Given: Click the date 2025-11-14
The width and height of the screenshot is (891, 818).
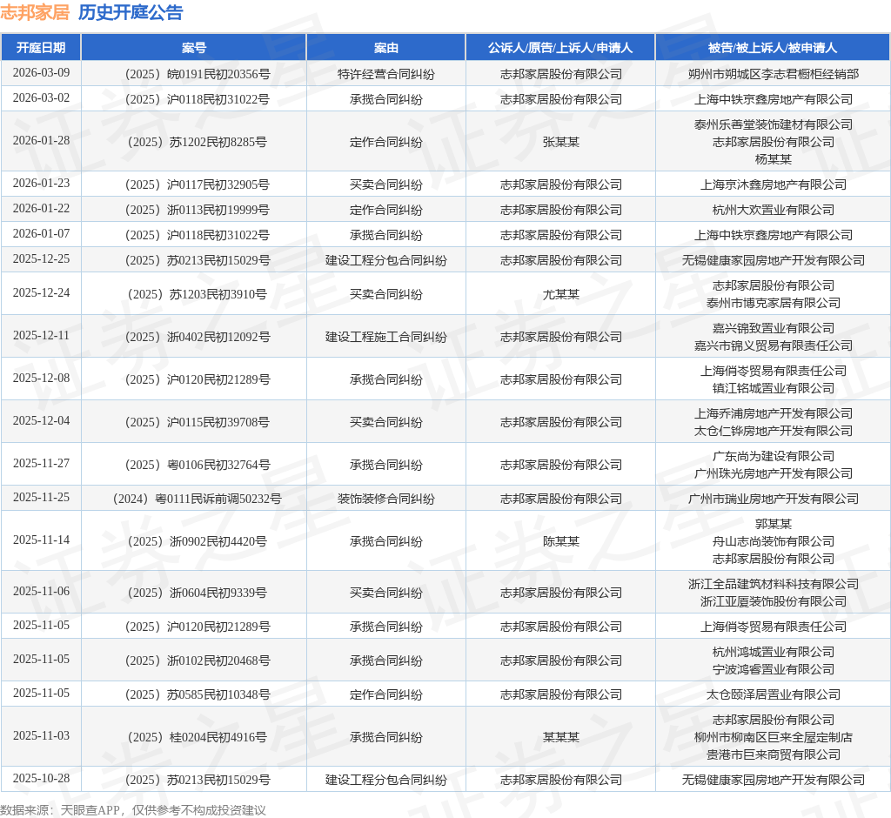Looking at the screenshot, I should (42, 540).
